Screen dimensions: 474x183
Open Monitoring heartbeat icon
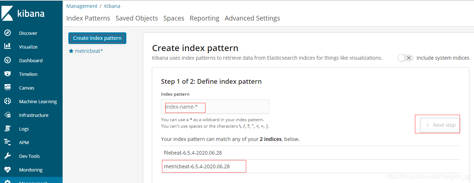click(8, 170)
